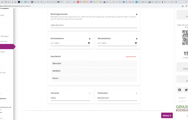The image size is (188, 120).
Task: Switch to the 'Fal' browser tab
Action: [144, 2]
